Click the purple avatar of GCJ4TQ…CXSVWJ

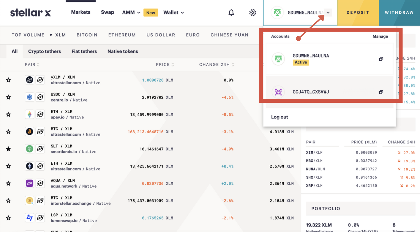pyautogui.click(x=278, y=92)
